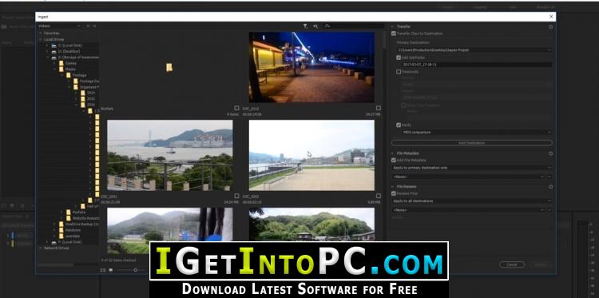Click the filter icon above the thumbnails
The height and width of the screenshot is (298, 599).
coord(305,26)
